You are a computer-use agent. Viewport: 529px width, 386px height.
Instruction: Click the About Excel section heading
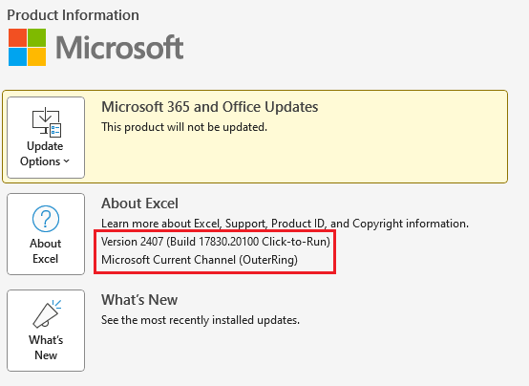pyautogui.click(x=139, y=204)
